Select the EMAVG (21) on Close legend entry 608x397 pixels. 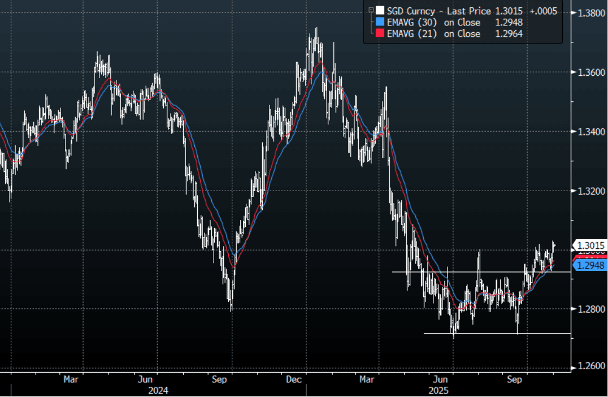click(x=433, y=34)
